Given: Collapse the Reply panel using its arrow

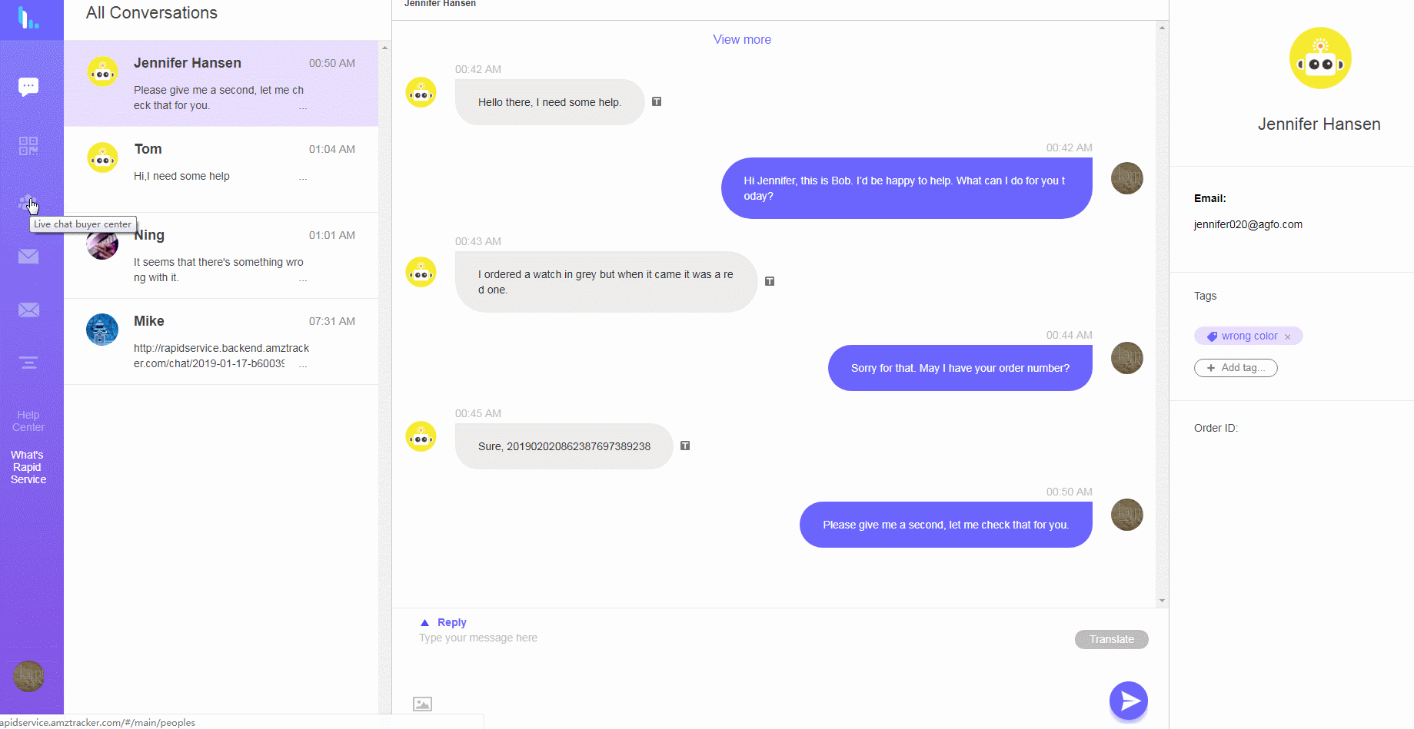Looking at the screenshot, I should tap(425, 622).
